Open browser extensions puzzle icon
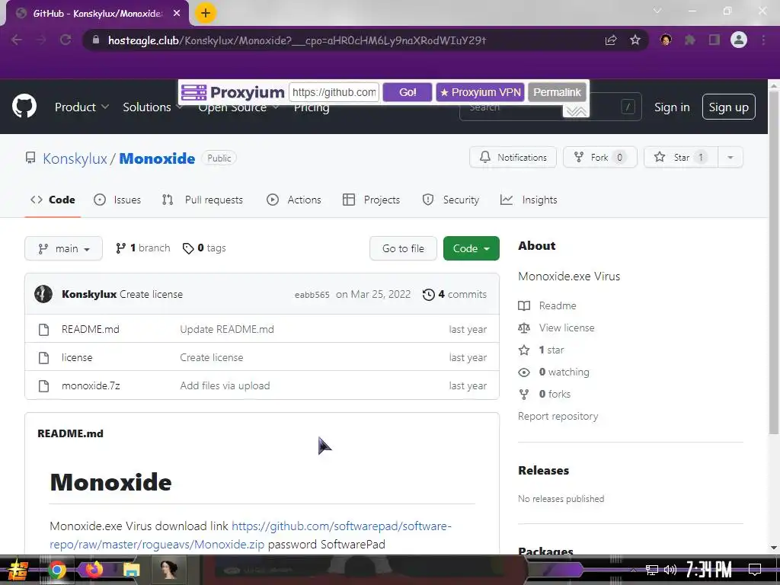This screenshot has height=585, width=780. 690,40
